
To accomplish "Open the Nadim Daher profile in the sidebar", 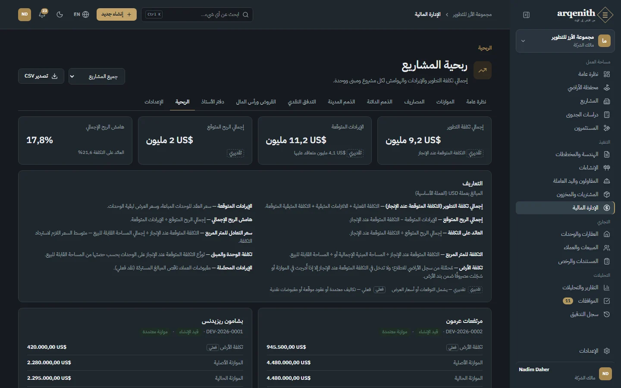I will [x=565, y=374].
